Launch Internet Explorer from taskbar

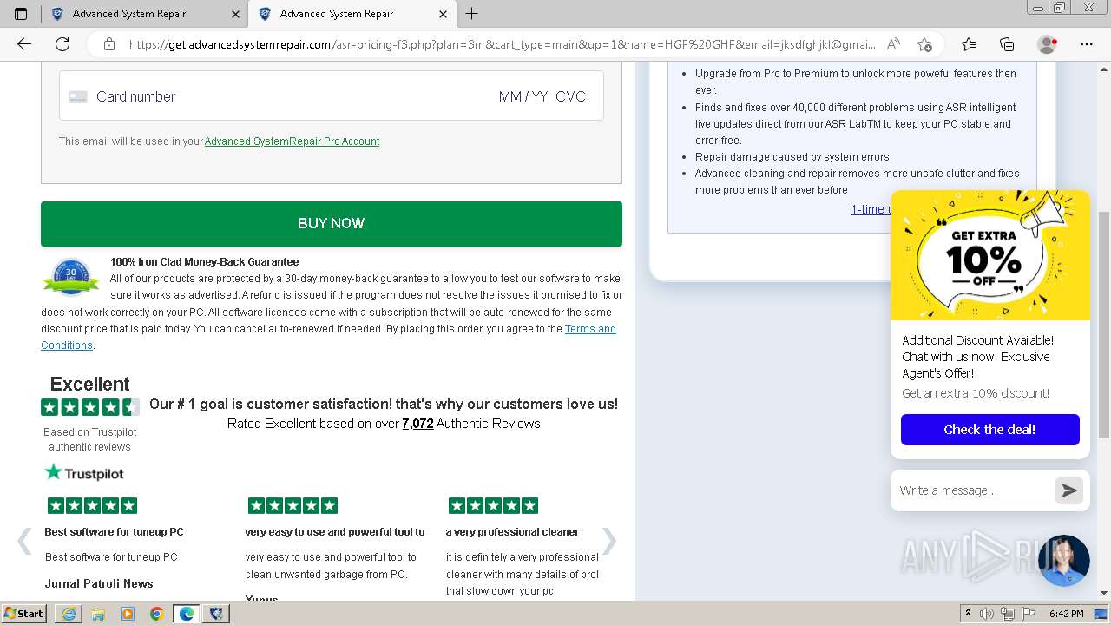pos(69,614)
